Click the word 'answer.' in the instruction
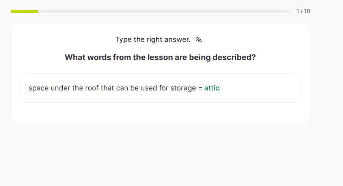The image size is (343, 186). tap(179, 39)
